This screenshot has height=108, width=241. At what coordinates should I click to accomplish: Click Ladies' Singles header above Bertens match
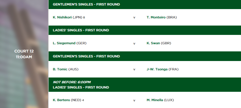tap(81, 87)
